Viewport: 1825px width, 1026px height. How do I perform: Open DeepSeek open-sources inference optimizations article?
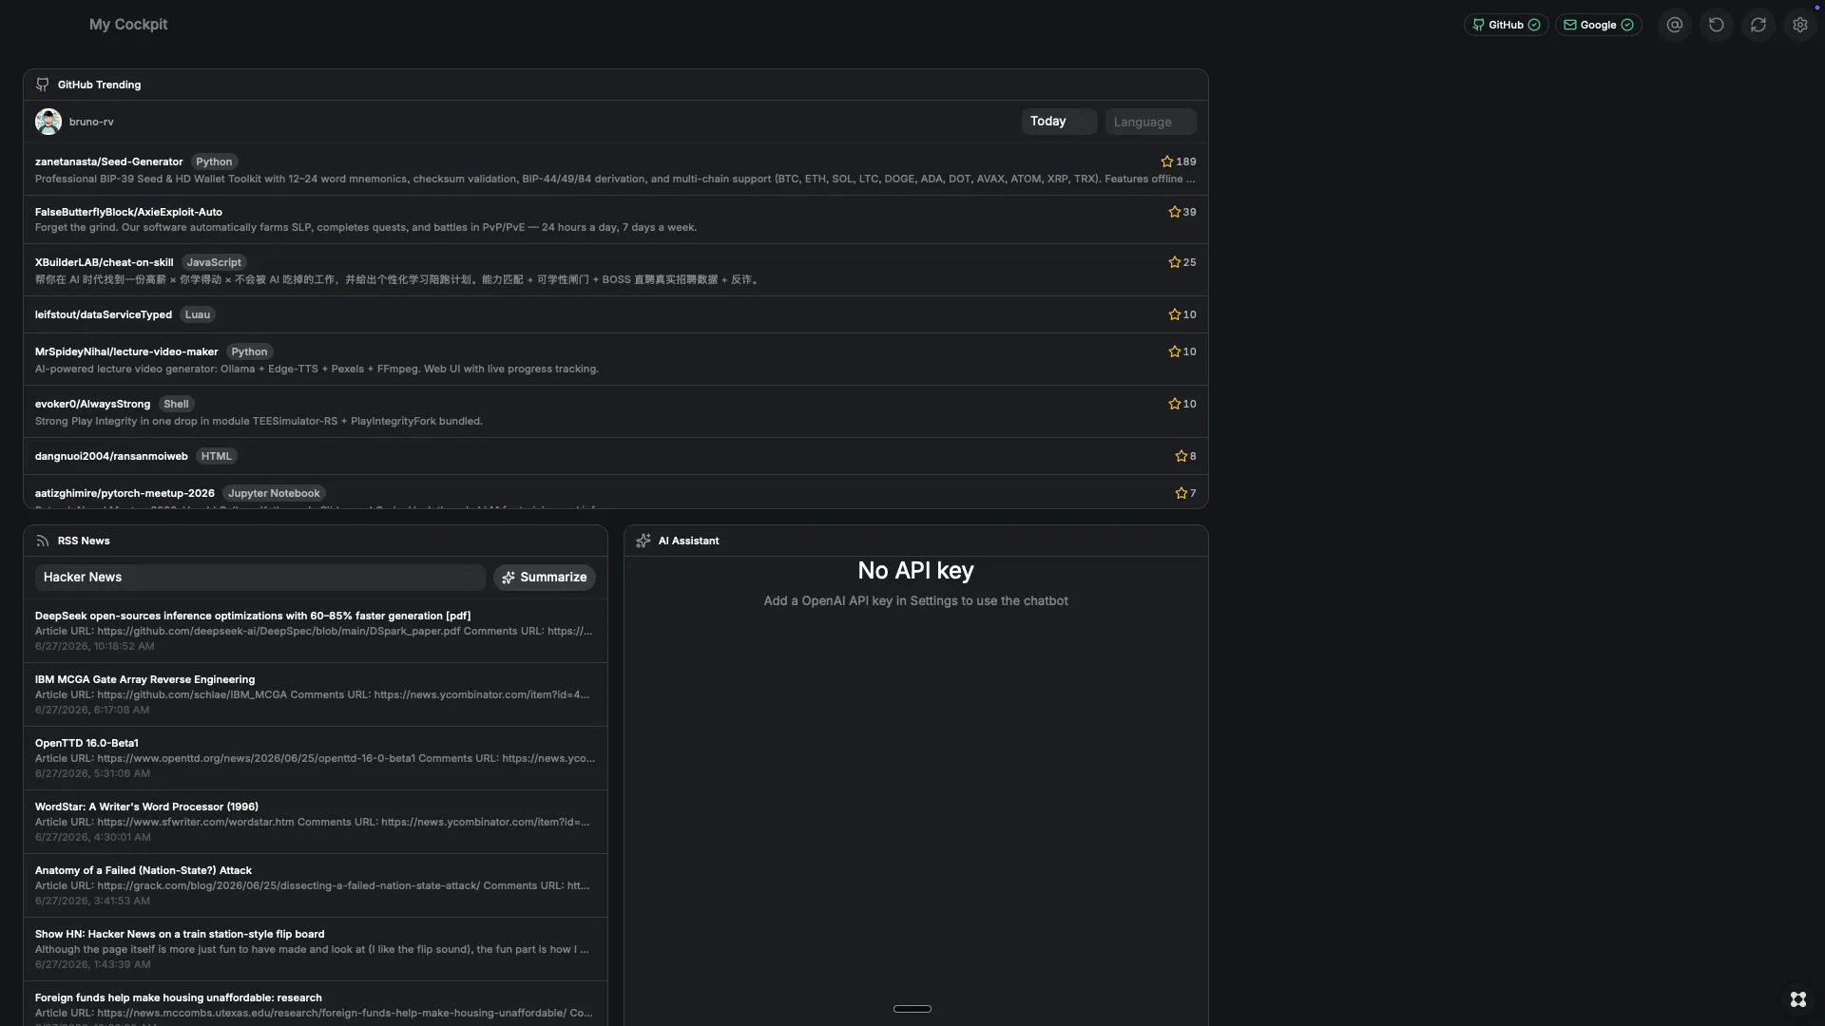[316, 631]
